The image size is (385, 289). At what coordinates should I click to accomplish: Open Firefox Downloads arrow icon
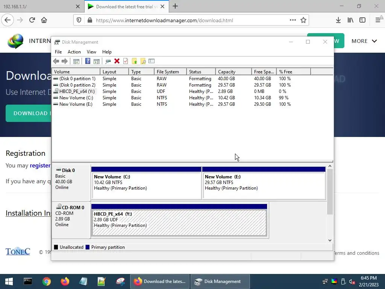(338, 20)
